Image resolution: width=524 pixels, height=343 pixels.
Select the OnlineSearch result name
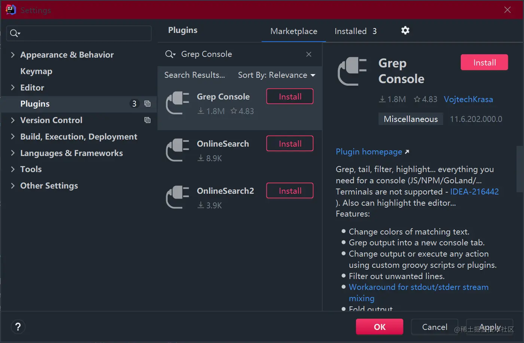pos(223,144)
